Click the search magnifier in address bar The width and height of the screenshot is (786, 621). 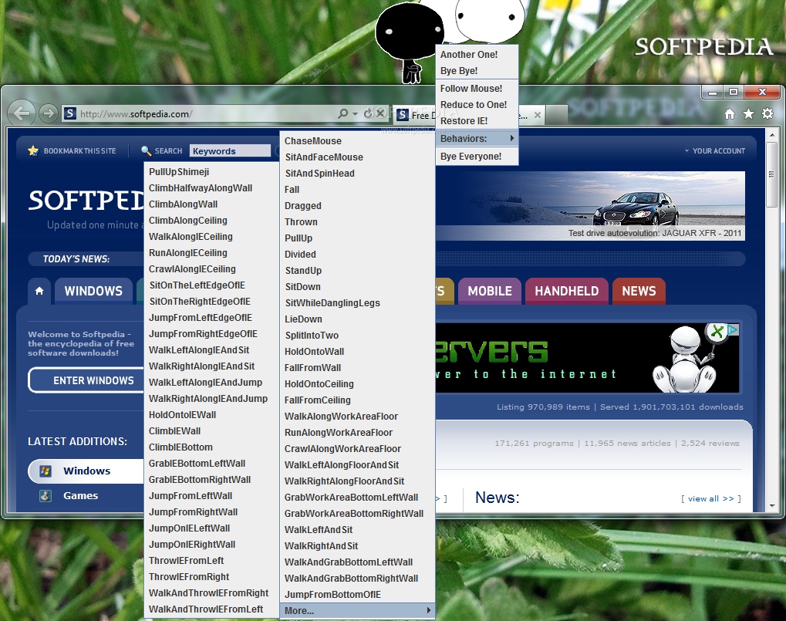click(x=343, y=113)
